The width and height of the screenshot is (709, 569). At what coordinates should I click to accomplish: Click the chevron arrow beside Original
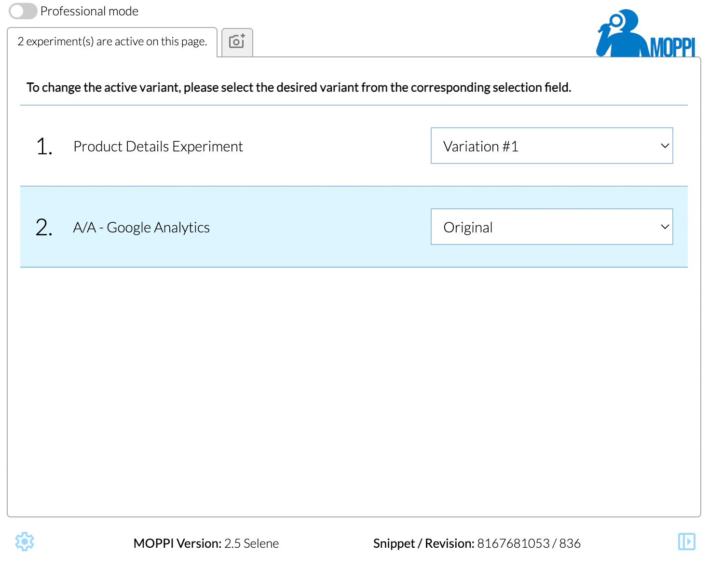click(665, 227)
